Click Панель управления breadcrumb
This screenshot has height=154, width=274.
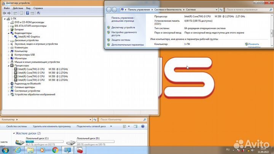click(139, 10)
